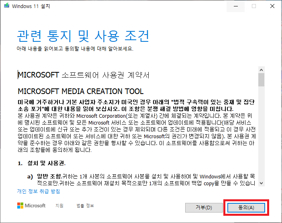
Task: Click the Microsoft logo icon
Action: coord(20,206)
